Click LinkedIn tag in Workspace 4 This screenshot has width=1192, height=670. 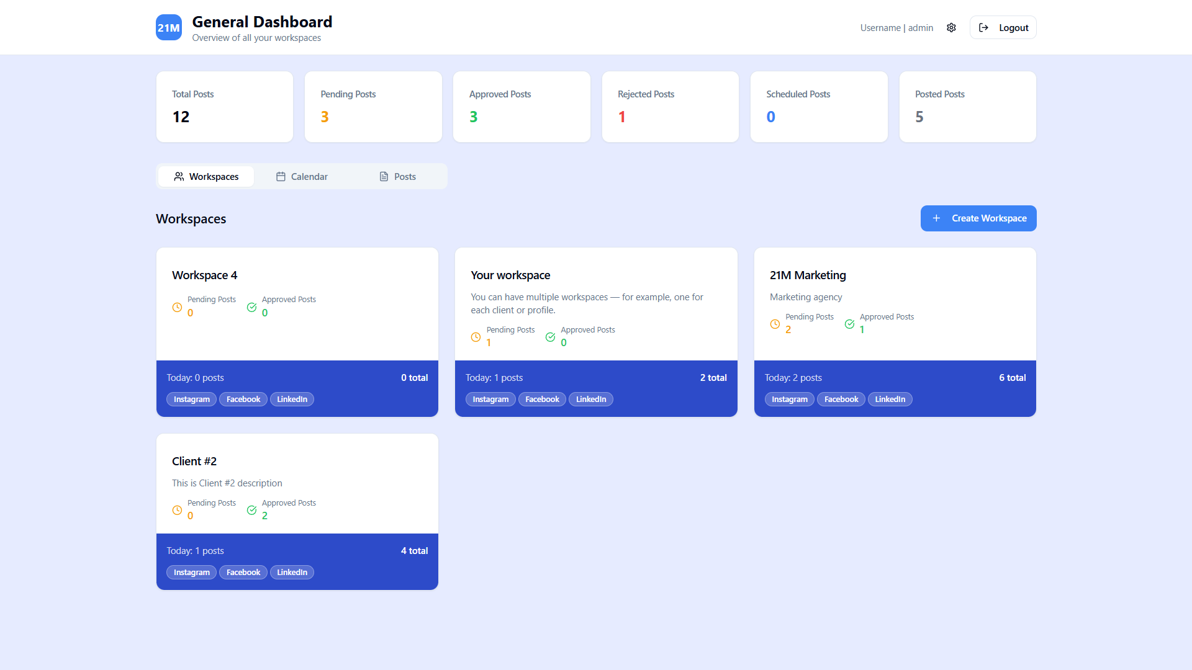point(292,399)
